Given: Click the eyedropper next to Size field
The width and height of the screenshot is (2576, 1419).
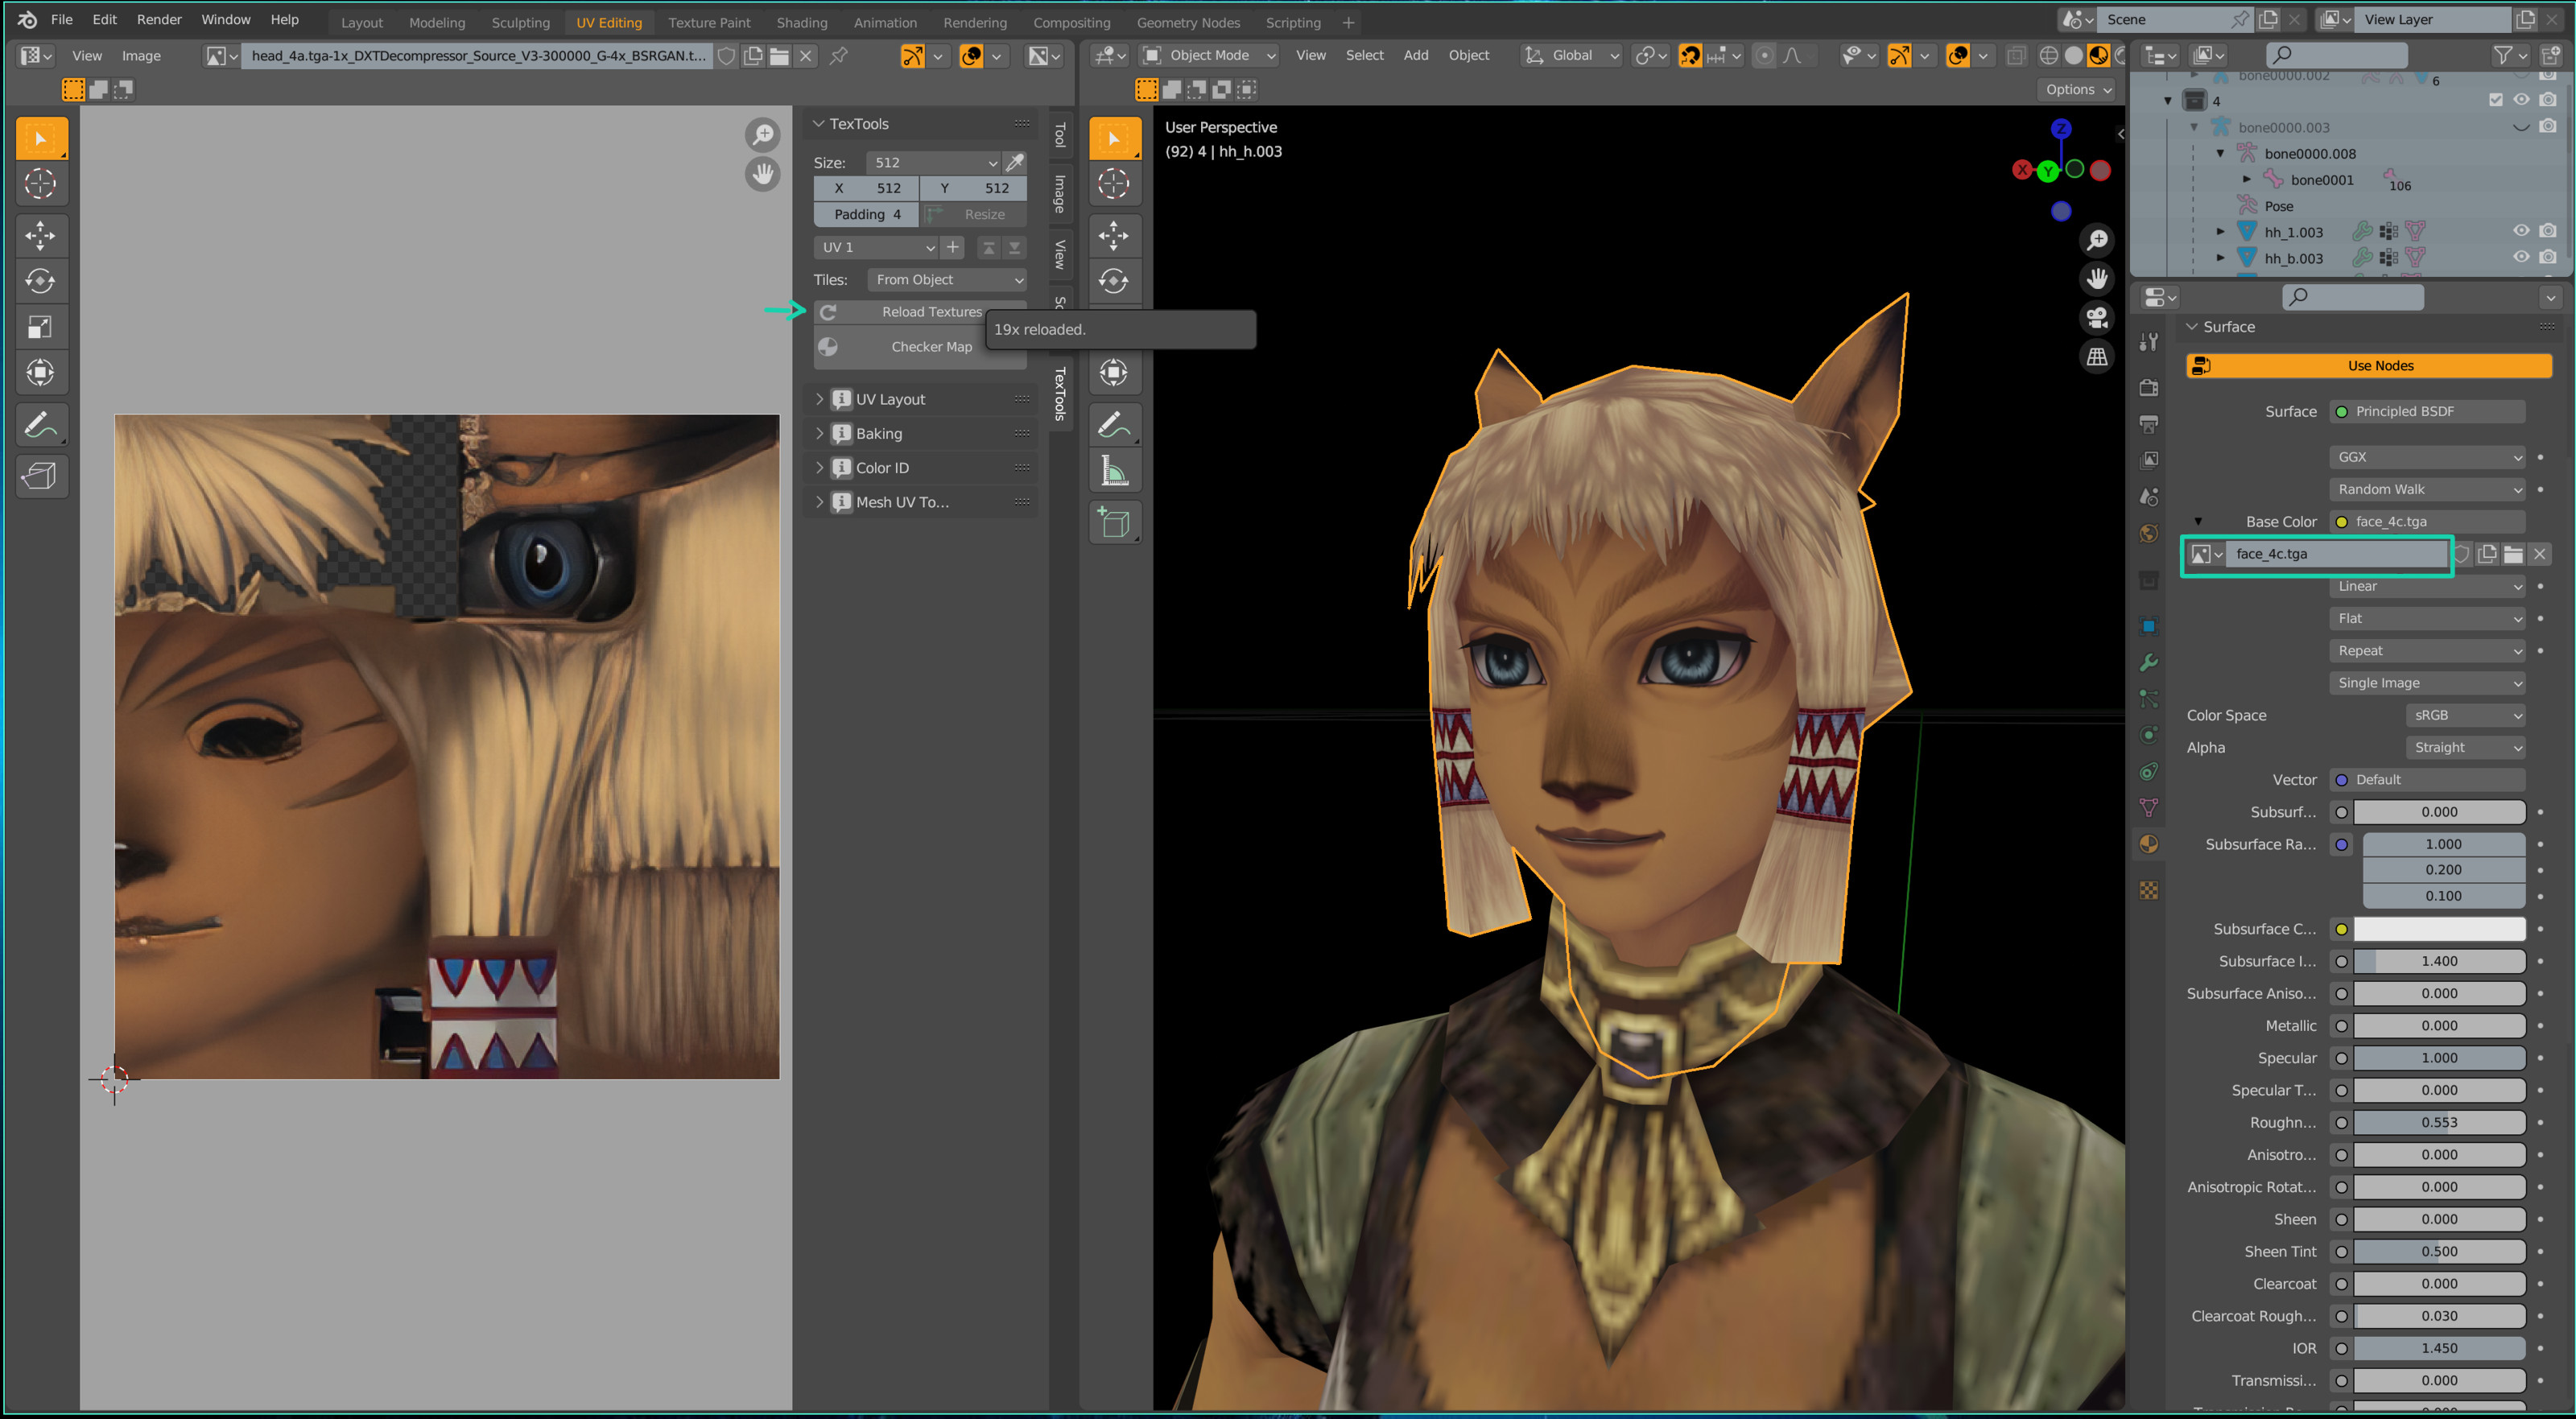Looking at the screenshot, I should (1015, 162).
